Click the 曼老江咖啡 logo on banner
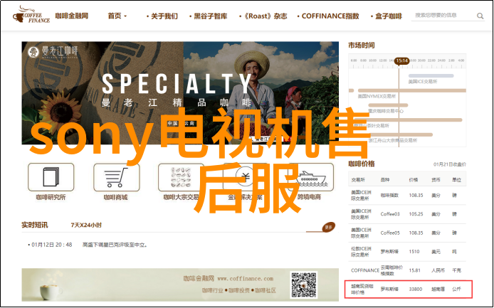 tap(53, 52)
